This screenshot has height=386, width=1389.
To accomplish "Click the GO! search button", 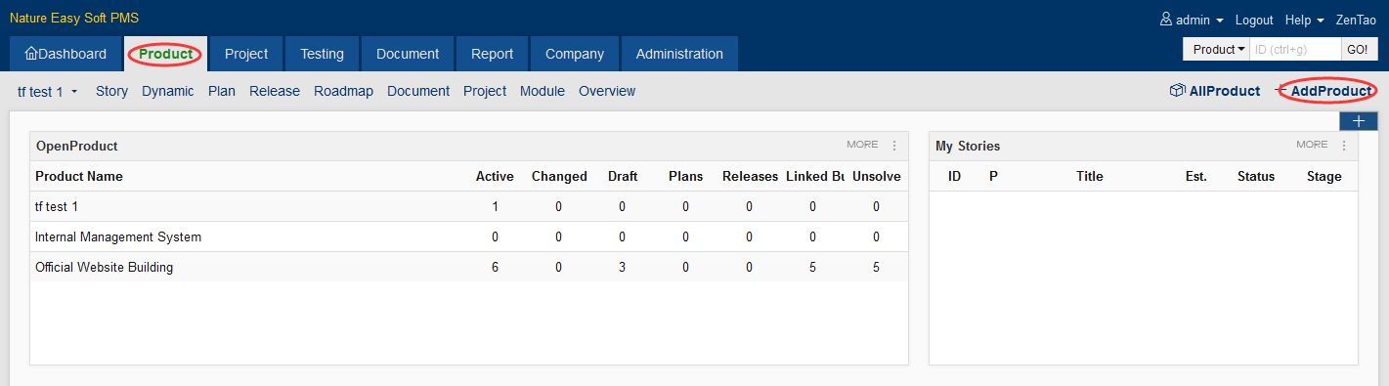I will pos(1357,49).
